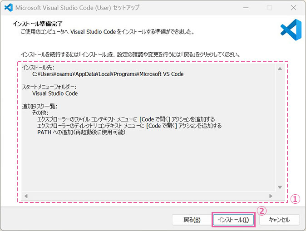
Task: Click the large VS Code logo in the header
Action: pos(291,30)
